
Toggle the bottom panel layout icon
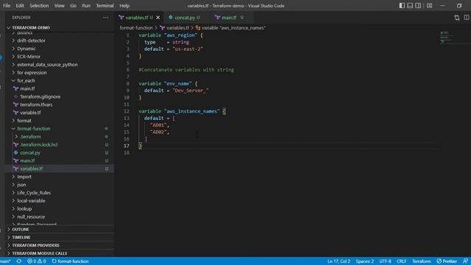(x=410, y=6)
